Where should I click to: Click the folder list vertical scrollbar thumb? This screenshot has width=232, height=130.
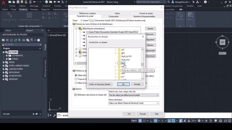click(142, 64)
